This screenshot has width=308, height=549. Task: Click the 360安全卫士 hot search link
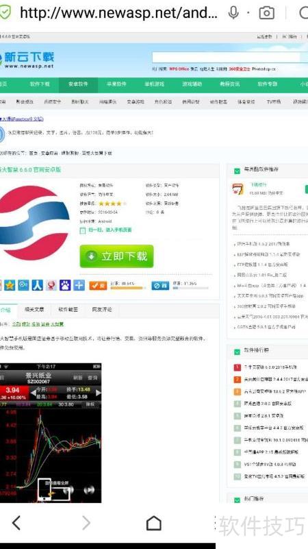pos(240,69)
